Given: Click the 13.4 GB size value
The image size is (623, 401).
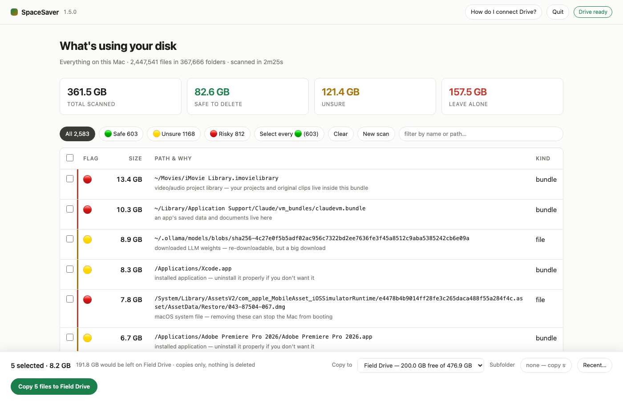Looking at the screenshot, I should (129, 180).
